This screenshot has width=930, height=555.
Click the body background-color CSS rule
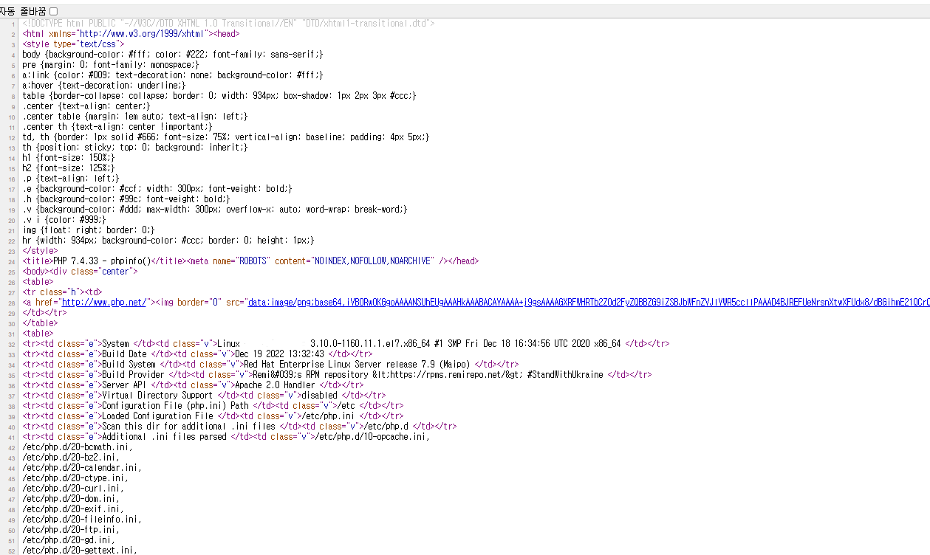173,55
